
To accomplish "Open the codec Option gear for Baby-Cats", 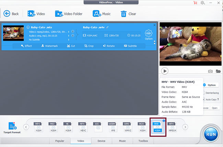I will (x=149, y=34).
